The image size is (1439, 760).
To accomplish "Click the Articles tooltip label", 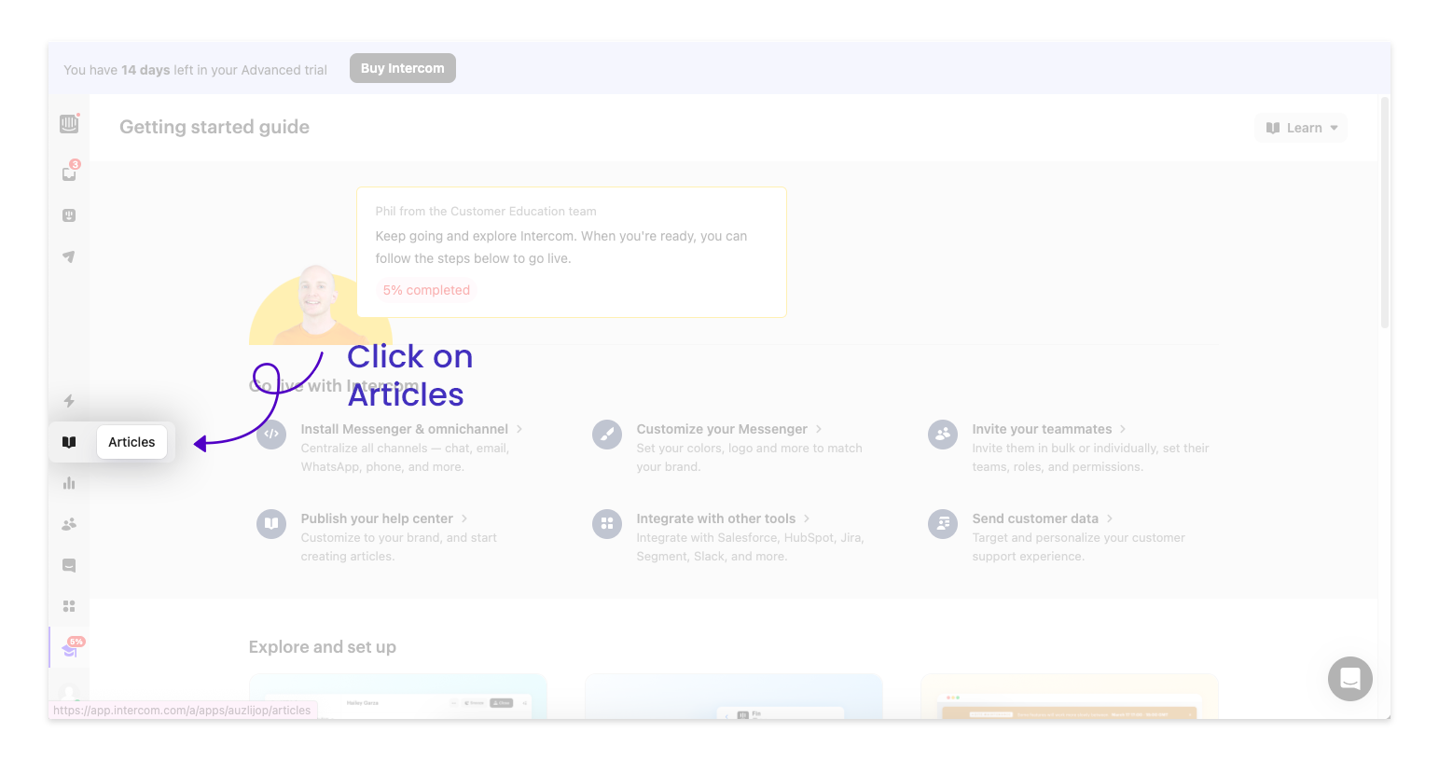I will point(131,442).
